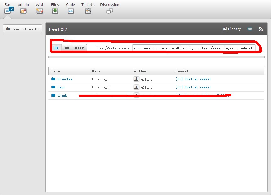Open the Tickets tool icon
271x195 pixels.
tap(88, 11)
